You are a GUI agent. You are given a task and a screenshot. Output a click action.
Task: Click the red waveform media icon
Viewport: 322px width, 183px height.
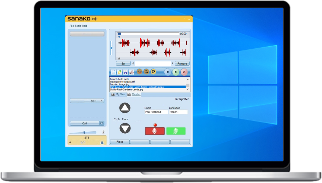pos(131,72)
